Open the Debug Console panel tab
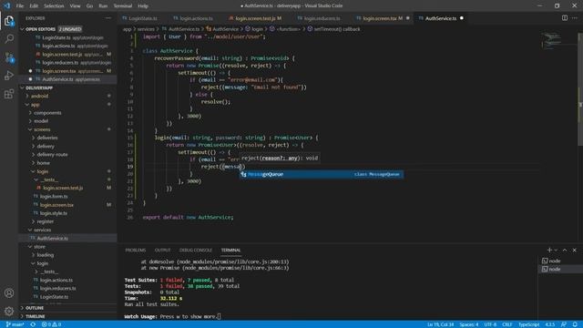The image size is (583, 328). click(x=196, y=251)
